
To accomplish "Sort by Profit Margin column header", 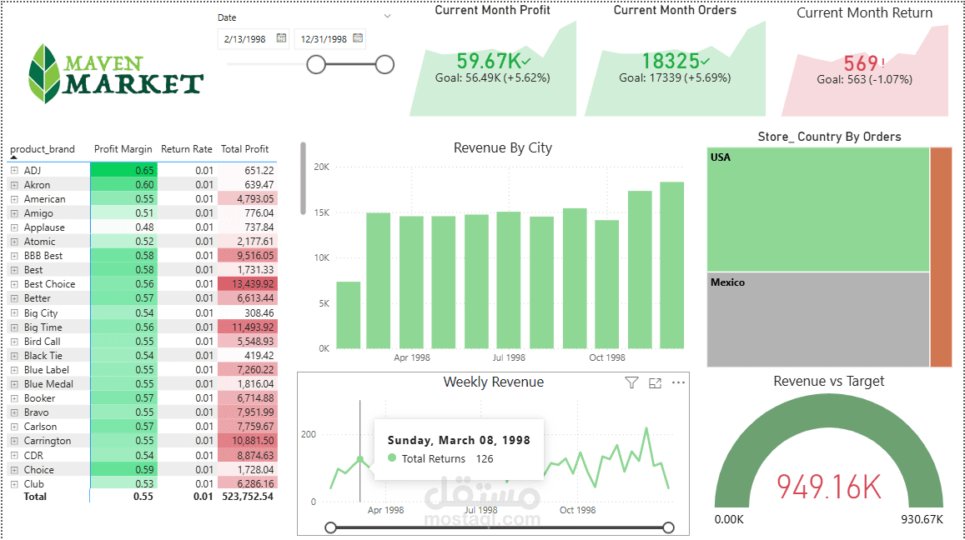I will point(123,149).
